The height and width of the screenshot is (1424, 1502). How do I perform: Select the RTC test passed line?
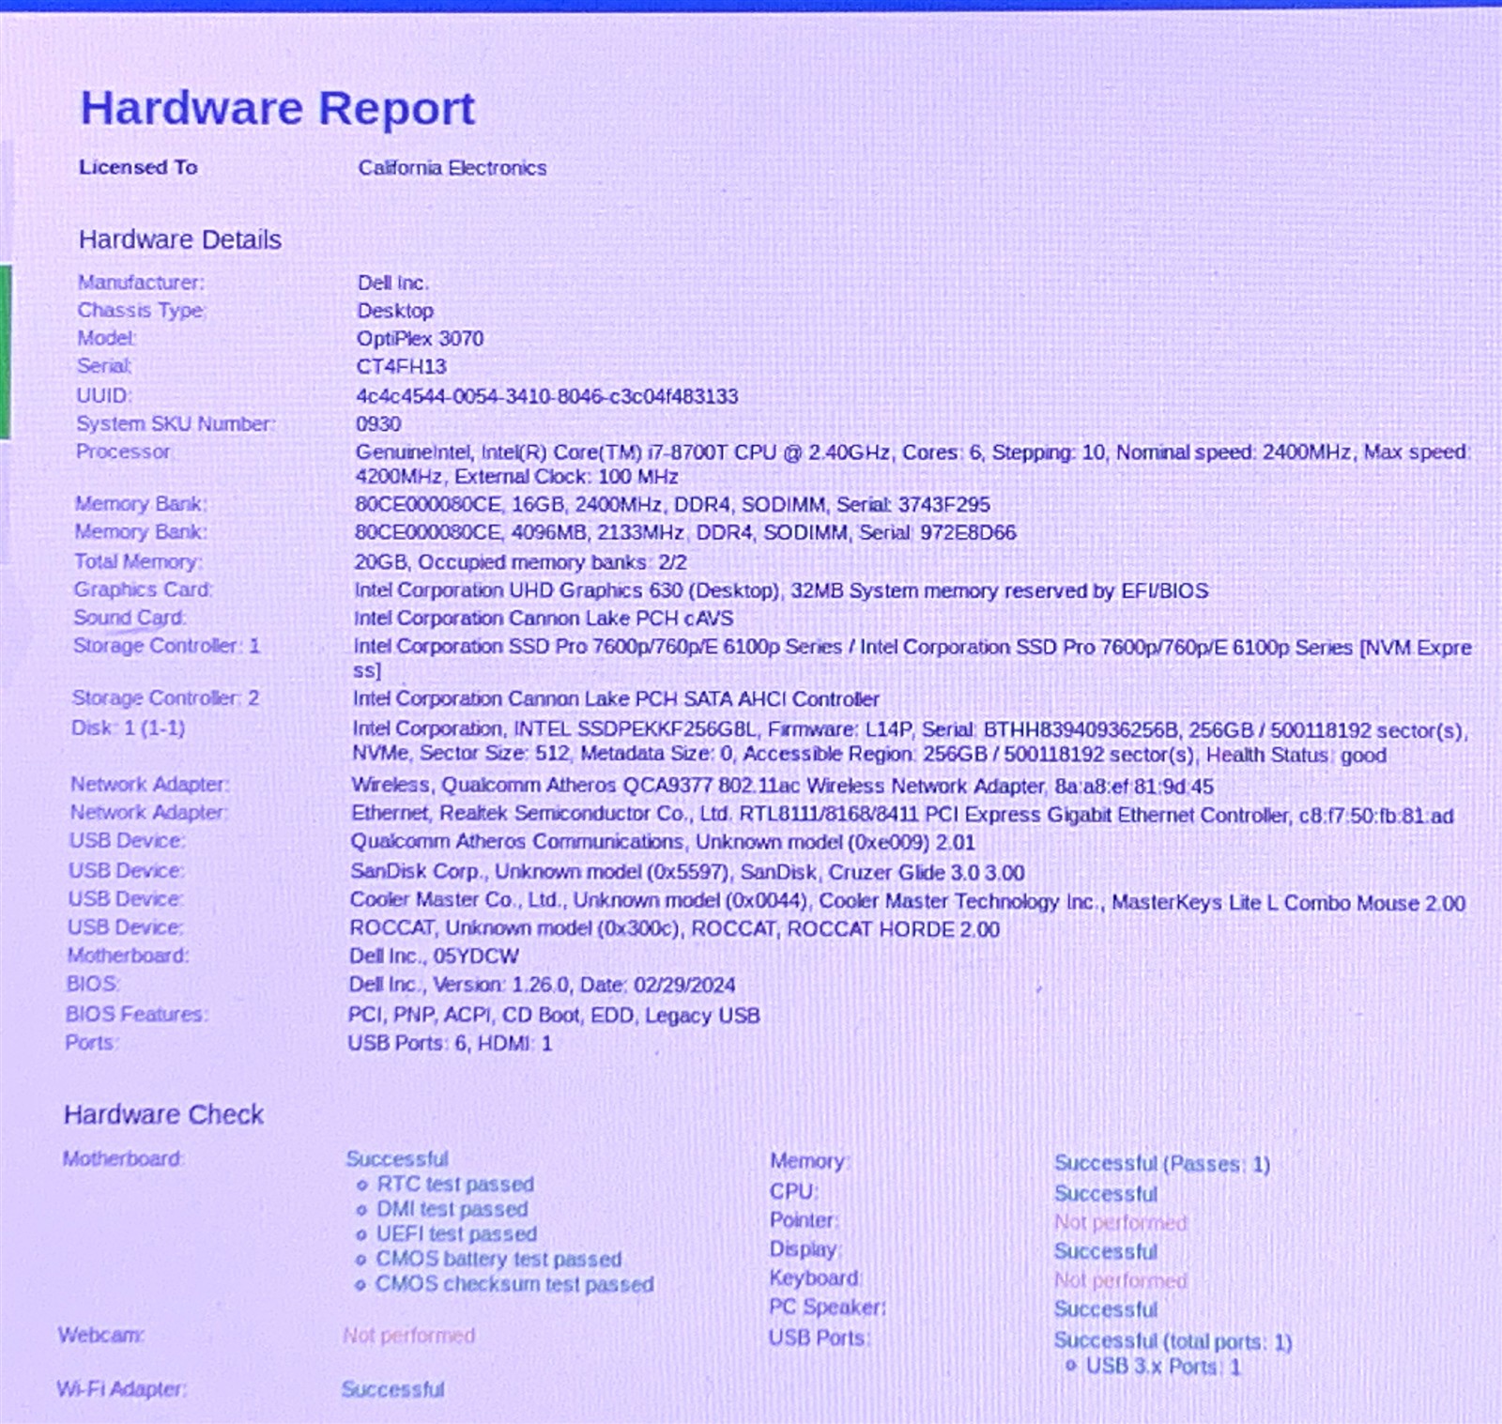[x=454, y=1185]
